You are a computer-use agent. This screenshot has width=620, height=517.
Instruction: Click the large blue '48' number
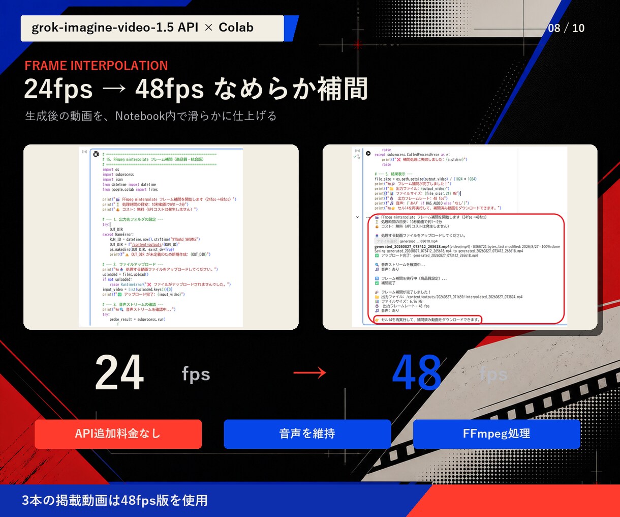tap(417, 373)
